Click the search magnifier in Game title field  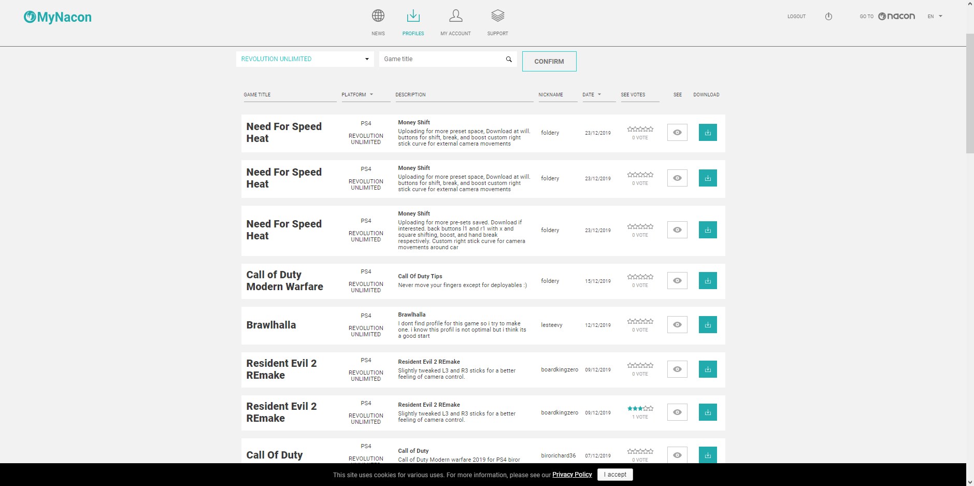point(509,59)
